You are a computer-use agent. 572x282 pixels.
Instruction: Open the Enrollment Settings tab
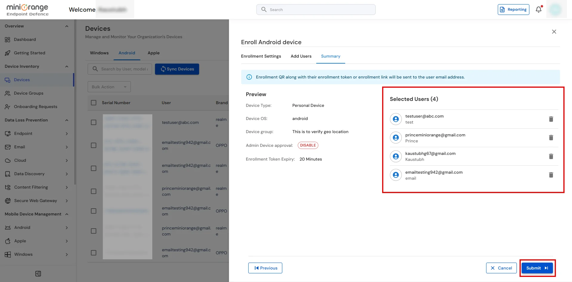pyautogui.click(x=261, y=56)
